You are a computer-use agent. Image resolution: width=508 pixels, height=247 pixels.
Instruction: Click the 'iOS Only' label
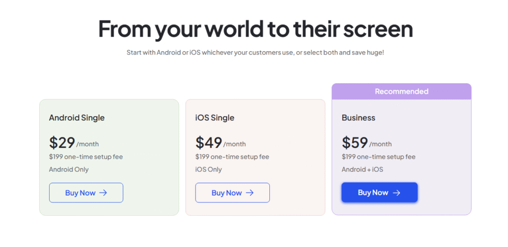tap(209, 170)
